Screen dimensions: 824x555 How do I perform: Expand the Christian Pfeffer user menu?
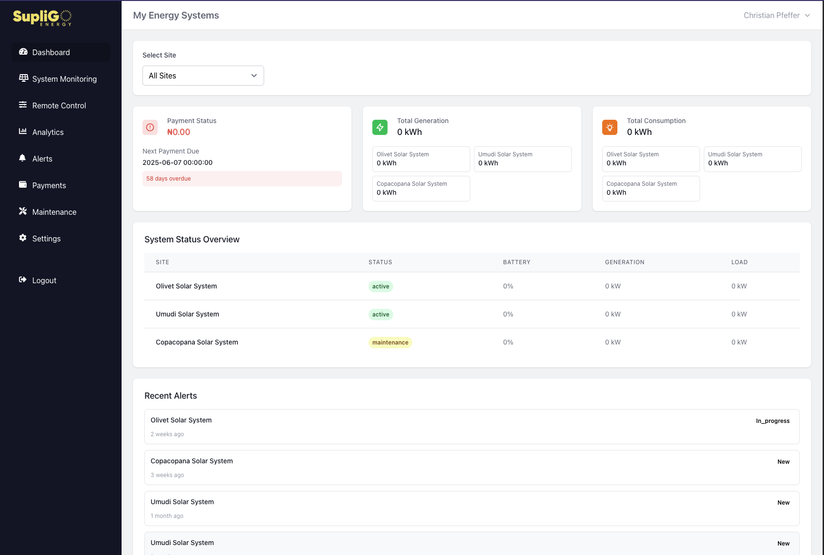[777, 15]
